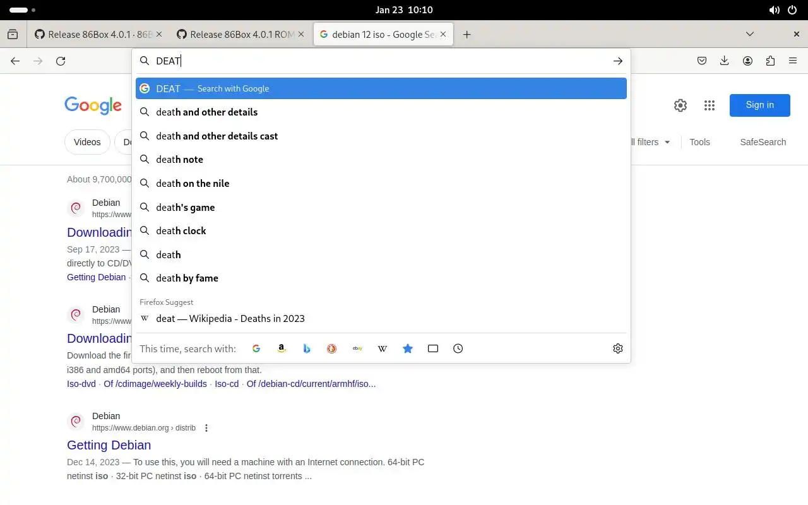Open Of /cdimage/weekly-builds sitelink
The image size is (808, 505).
pyautogui.click(x=155, y=384)
